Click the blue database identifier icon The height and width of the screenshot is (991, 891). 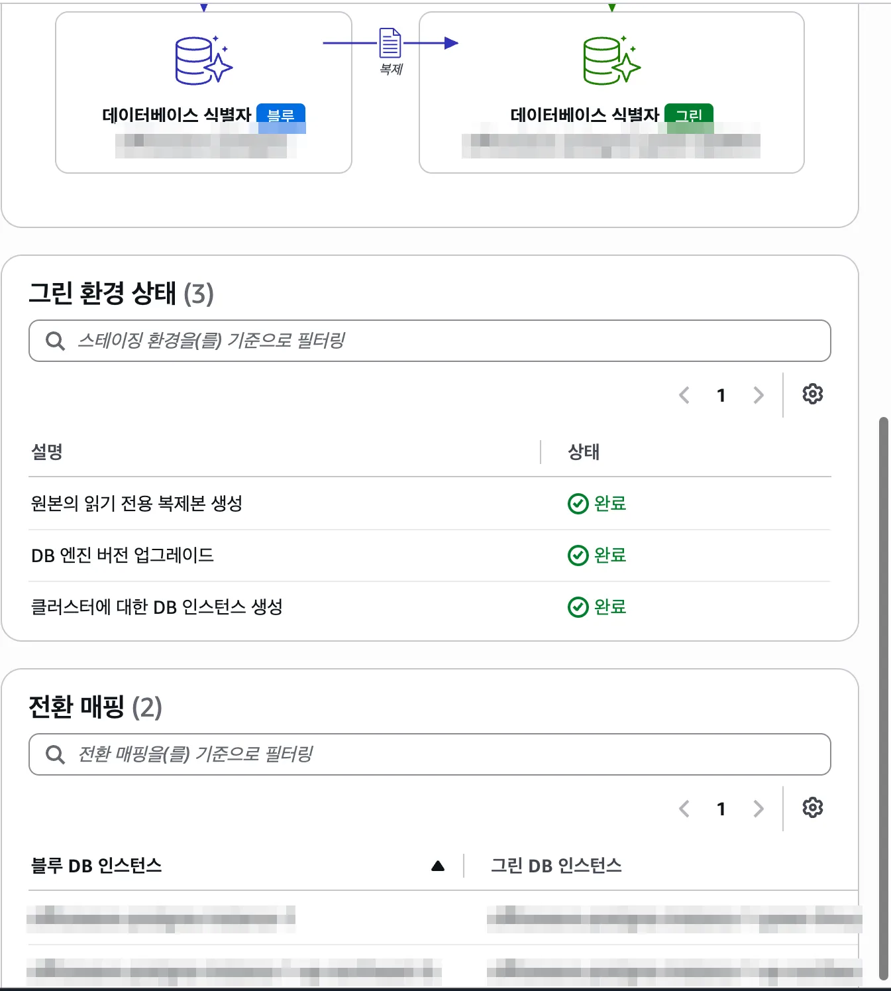(x=204, y=60)
